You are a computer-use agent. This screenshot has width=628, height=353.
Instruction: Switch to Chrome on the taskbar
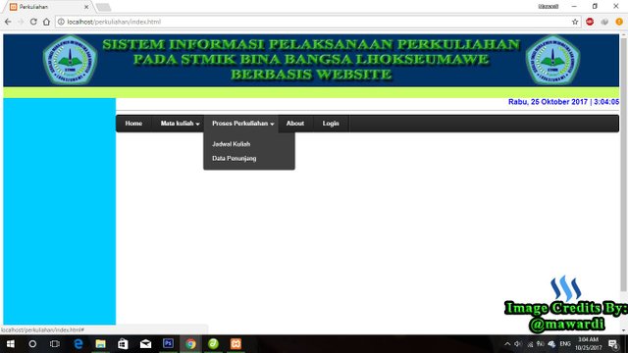[190, 344]
